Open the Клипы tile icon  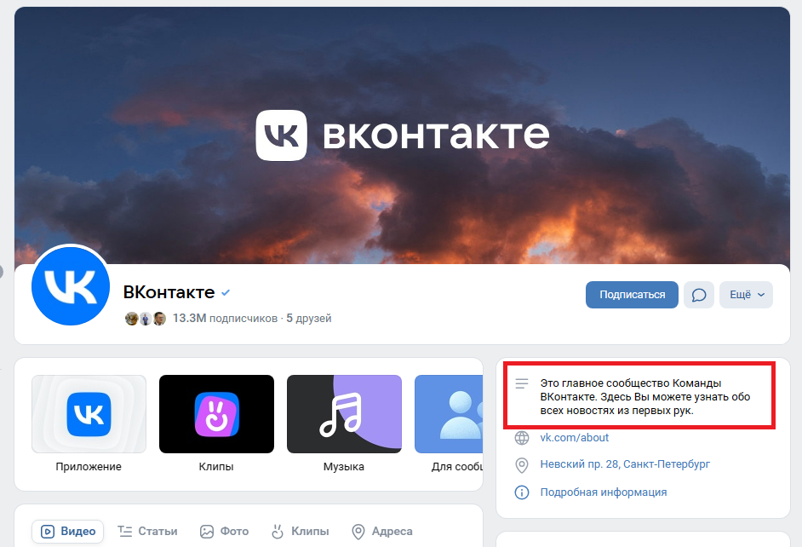click(x=216, y=414)
